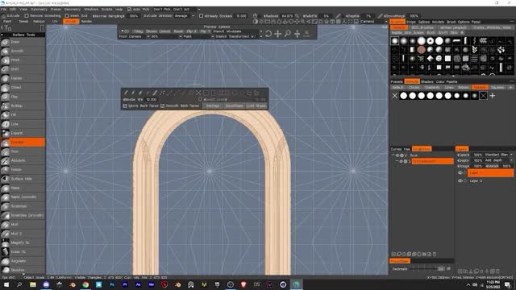Click the Flip Y button
This screenshot has height=290, width=516.
(x=205, y=31)
